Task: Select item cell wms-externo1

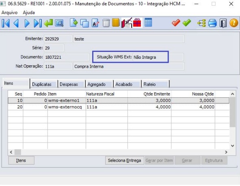Action: point(67,100)
